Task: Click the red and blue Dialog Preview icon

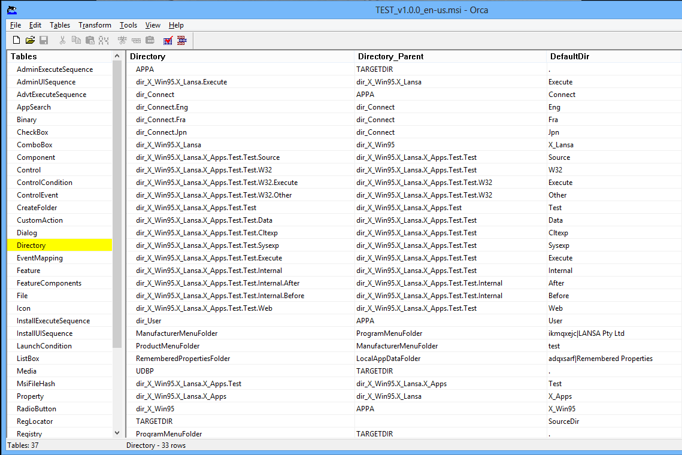Action: 182,40
